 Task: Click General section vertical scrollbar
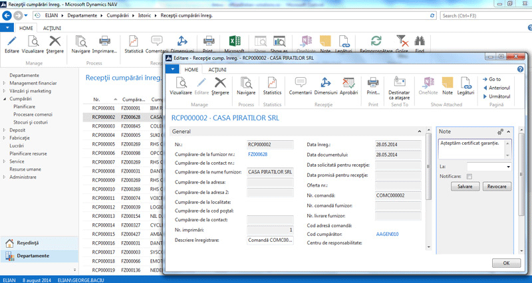(428, 190)
